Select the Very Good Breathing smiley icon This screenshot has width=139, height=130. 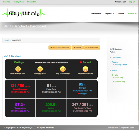tap(85, 69)
